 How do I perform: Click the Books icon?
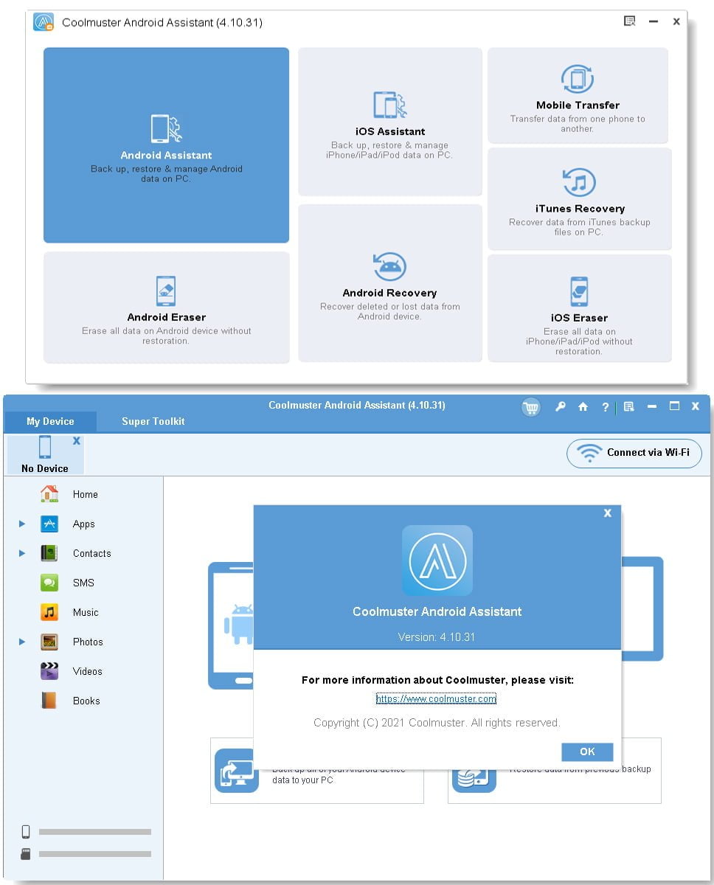click(x=49, y=701)
